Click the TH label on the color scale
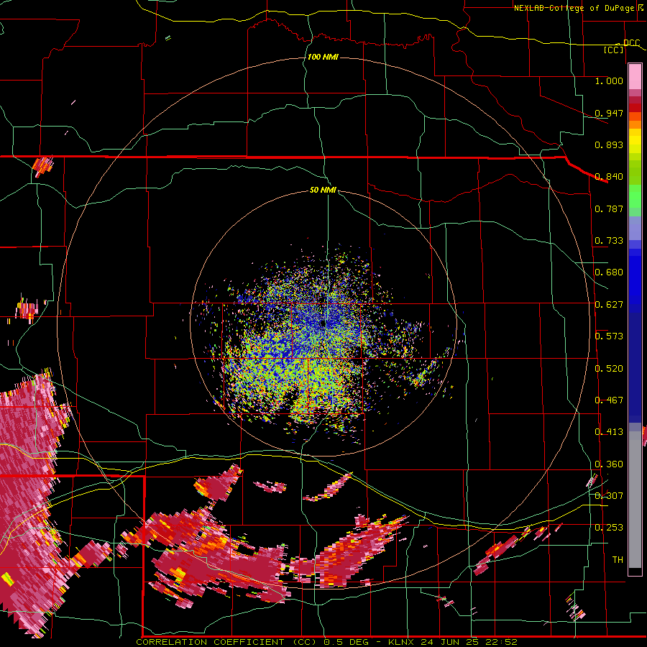 coord(618,560)
